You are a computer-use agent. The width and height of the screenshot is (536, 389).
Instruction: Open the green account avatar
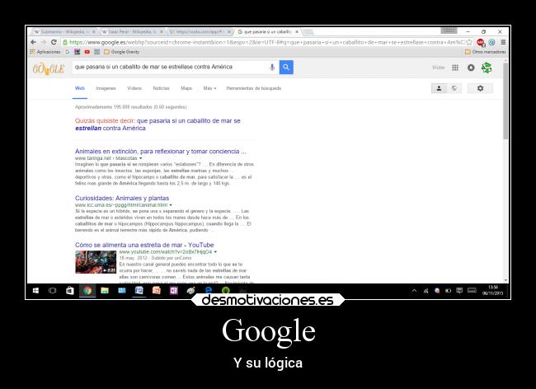click(x=487, y=68)
